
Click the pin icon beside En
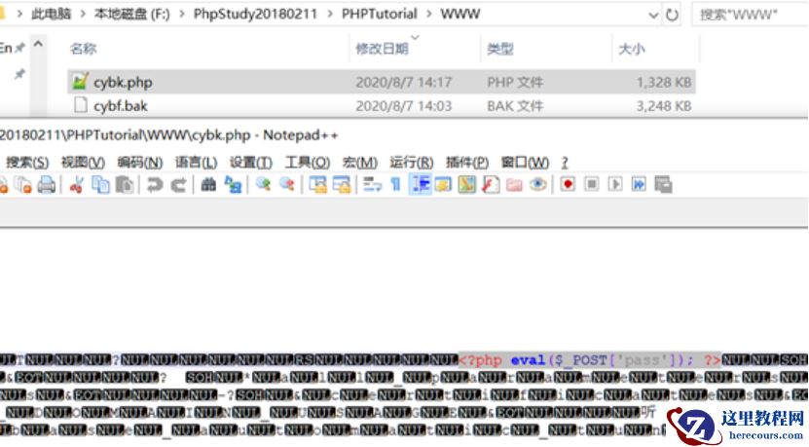click(19, 48)
